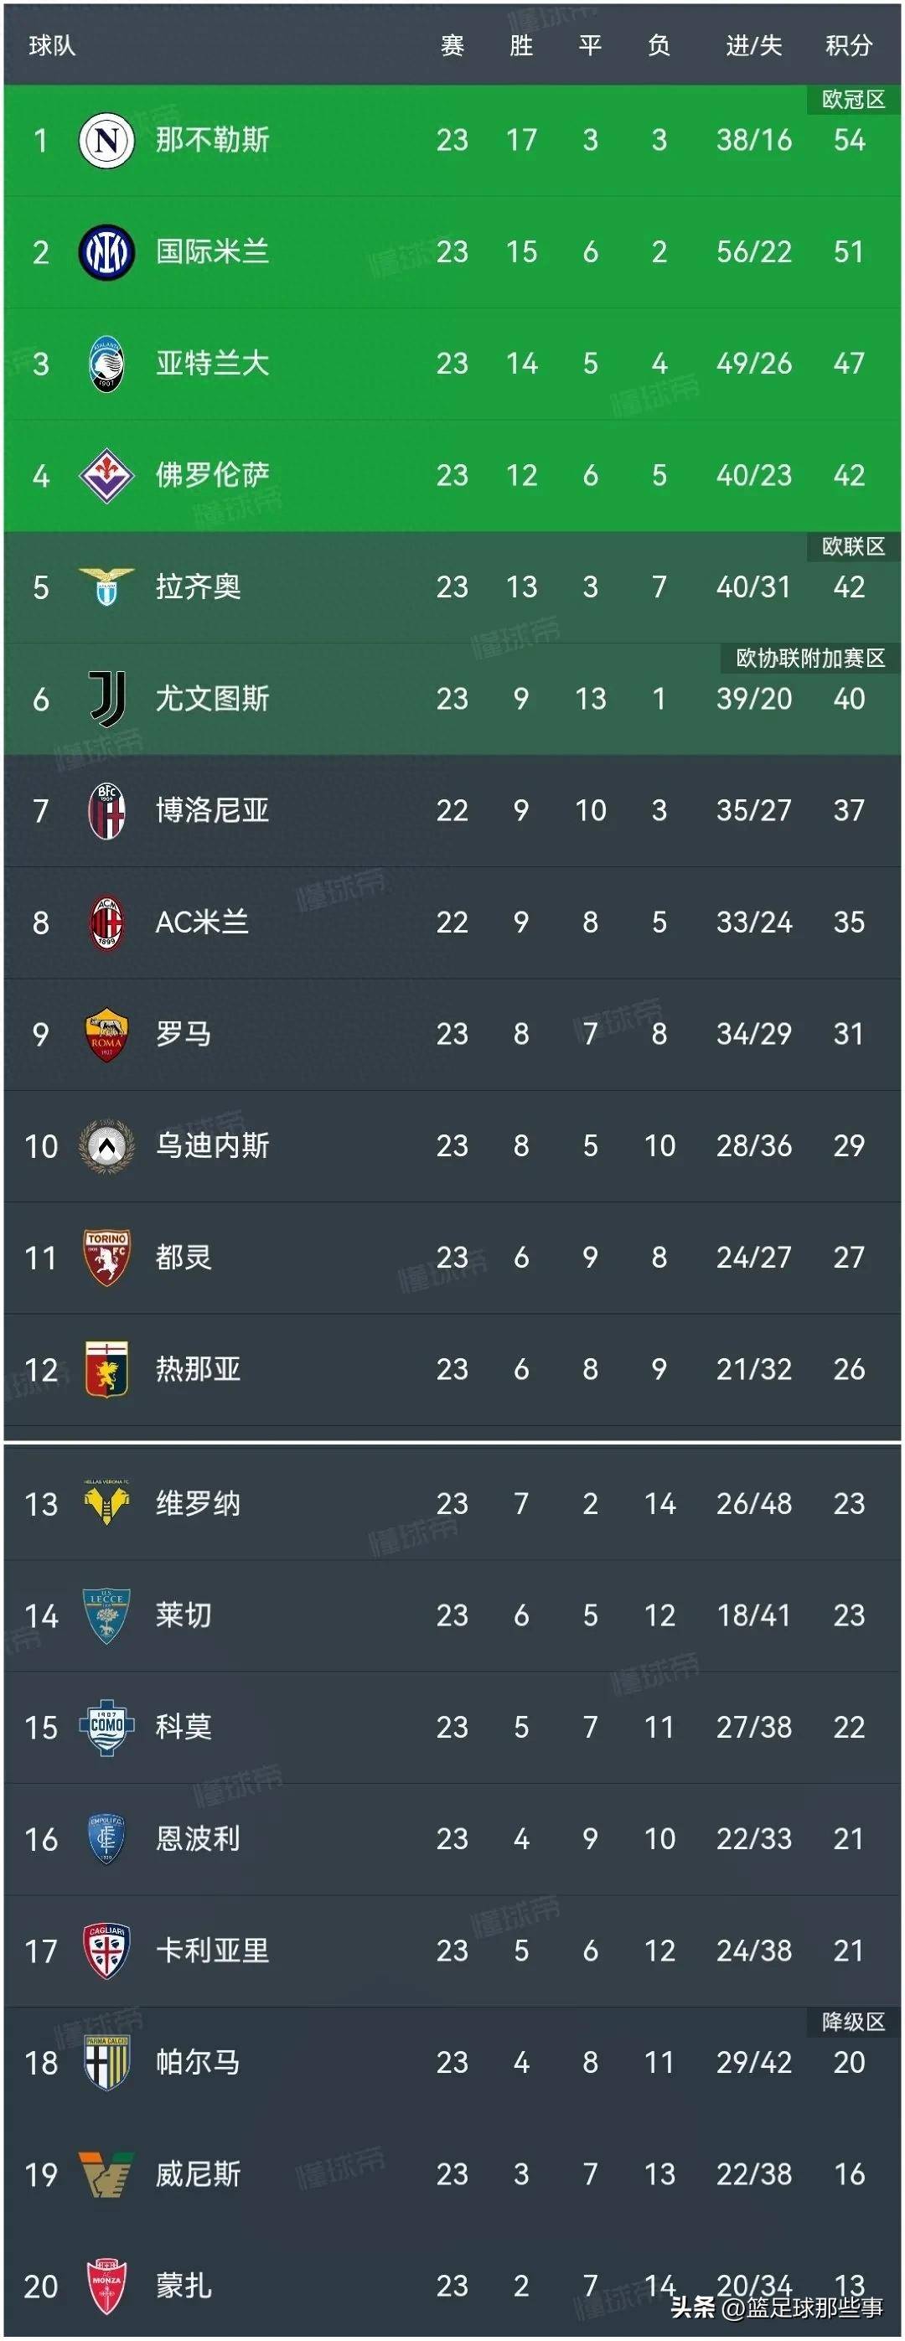Select the AS Roma crest icon

point(106,1034)
